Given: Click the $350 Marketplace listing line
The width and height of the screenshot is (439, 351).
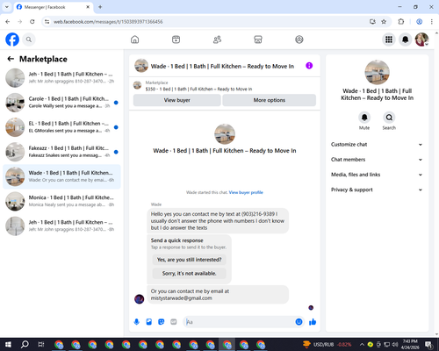Looking at the screenshot, I should coord(198,89).
